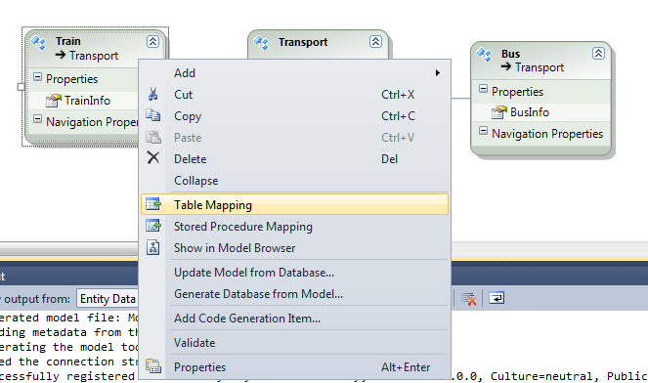The height and width of the screenshot is (383, 648).
Task: Click the Copy pages icon
Action: click(152, 115)
